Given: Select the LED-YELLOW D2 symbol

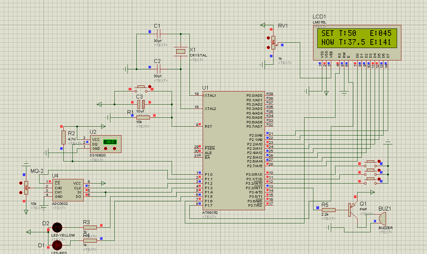Looking at the screenshot, I should (57, 227).
